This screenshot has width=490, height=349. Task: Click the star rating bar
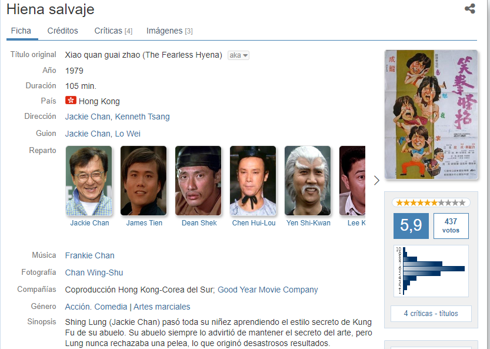431,202
